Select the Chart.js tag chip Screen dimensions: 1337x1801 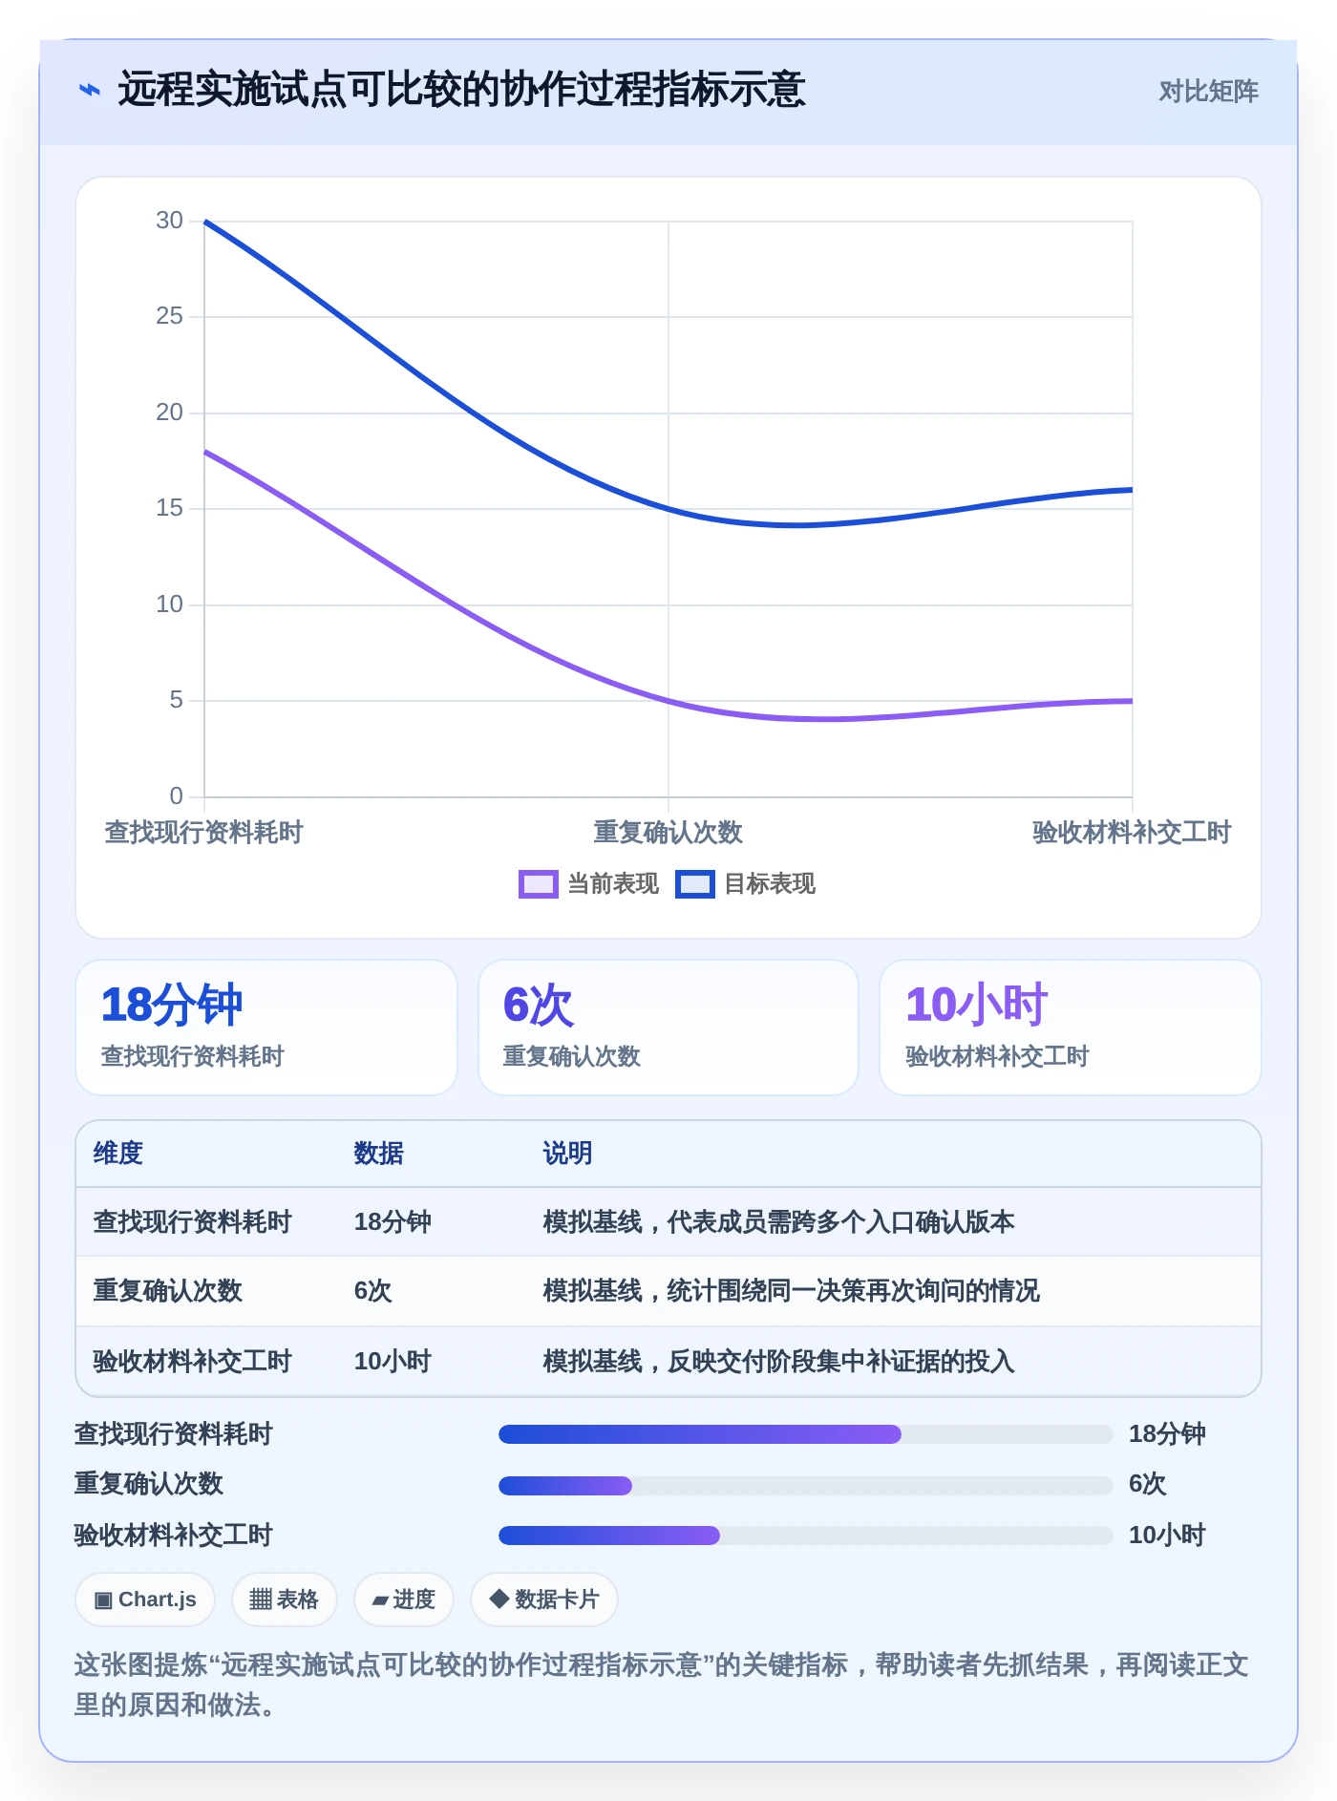point(145,1600)
